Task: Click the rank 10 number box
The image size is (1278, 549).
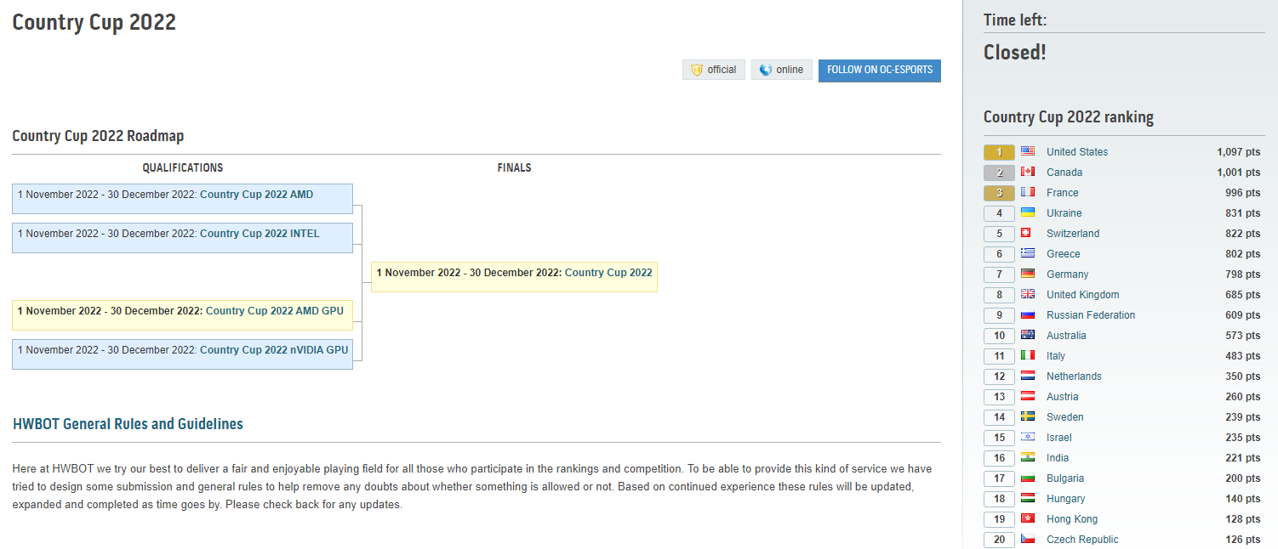Action: click(x=999, y=336)
